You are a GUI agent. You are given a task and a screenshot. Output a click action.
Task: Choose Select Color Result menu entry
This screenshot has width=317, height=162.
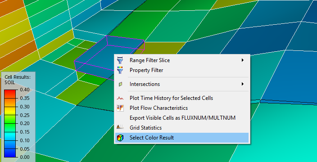click(182, 138)
